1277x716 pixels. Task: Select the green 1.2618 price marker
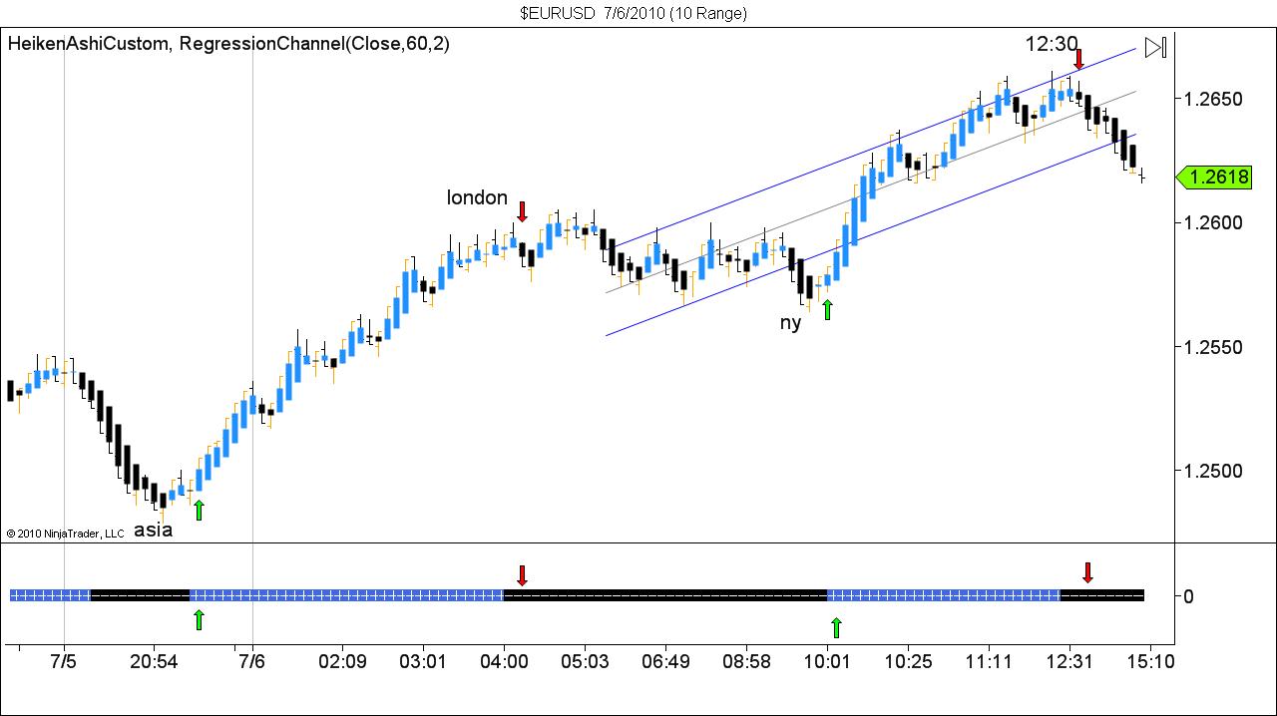click(1216, 178)
